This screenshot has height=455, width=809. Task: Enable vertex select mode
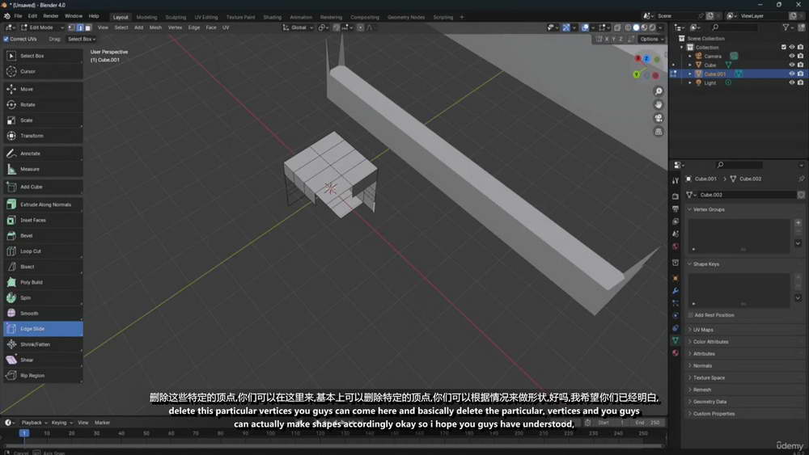point(72,27)
